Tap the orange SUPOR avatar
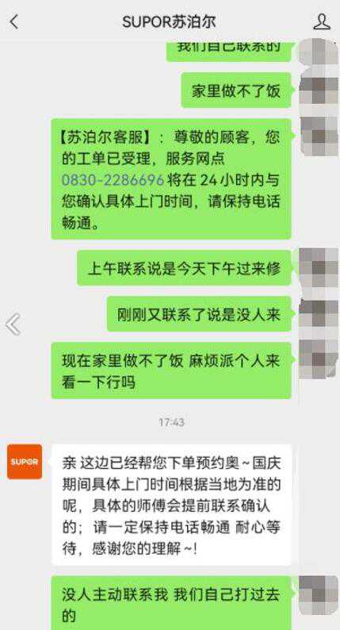The image size is (340, 630). pyautogui.click(x=25, y=462)
